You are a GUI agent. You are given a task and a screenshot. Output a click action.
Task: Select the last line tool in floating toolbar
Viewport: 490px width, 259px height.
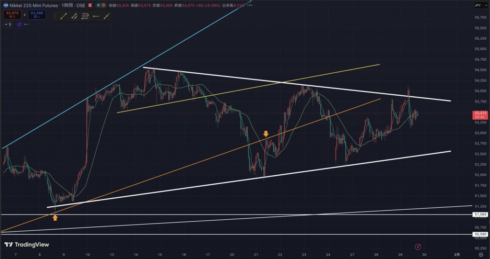click(107, 16)
